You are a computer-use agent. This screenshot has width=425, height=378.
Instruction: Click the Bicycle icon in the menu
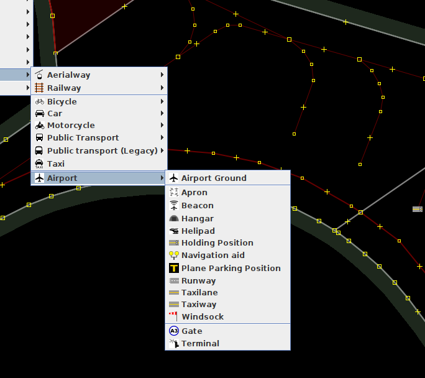click(40, 102)
